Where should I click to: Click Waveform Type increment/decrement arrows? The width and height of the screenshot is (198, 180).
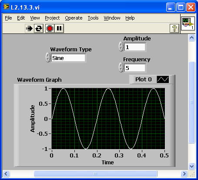(48, 57)
